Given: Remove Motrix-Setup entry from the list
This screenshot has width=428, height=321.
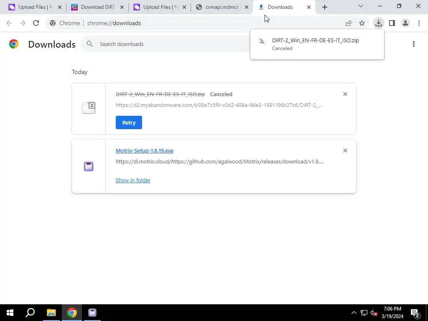Looking at the screenshot, I should [345, 150].
